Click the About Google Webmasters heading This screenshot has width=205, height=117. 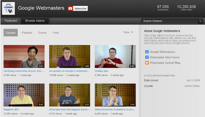[x=162, y=31]
